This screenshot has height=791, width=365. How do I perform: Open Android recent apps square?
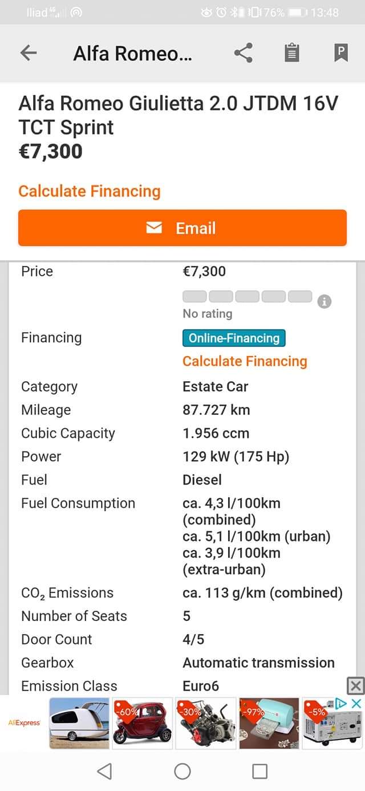(x=259, y=772)
